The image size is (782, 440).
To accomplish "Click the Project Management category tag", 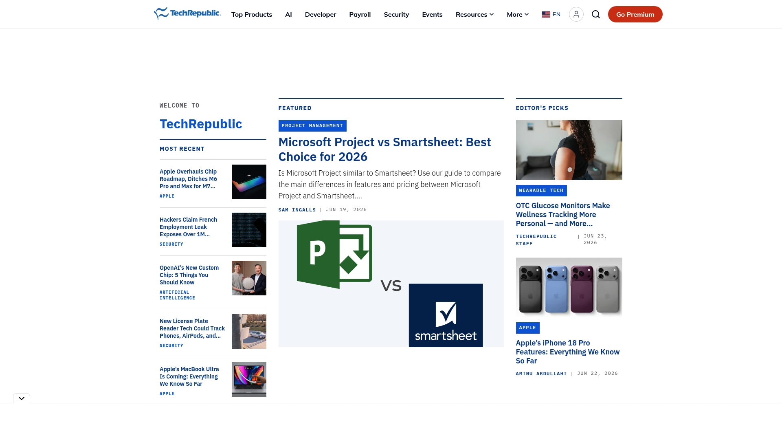I will (312, 126).
